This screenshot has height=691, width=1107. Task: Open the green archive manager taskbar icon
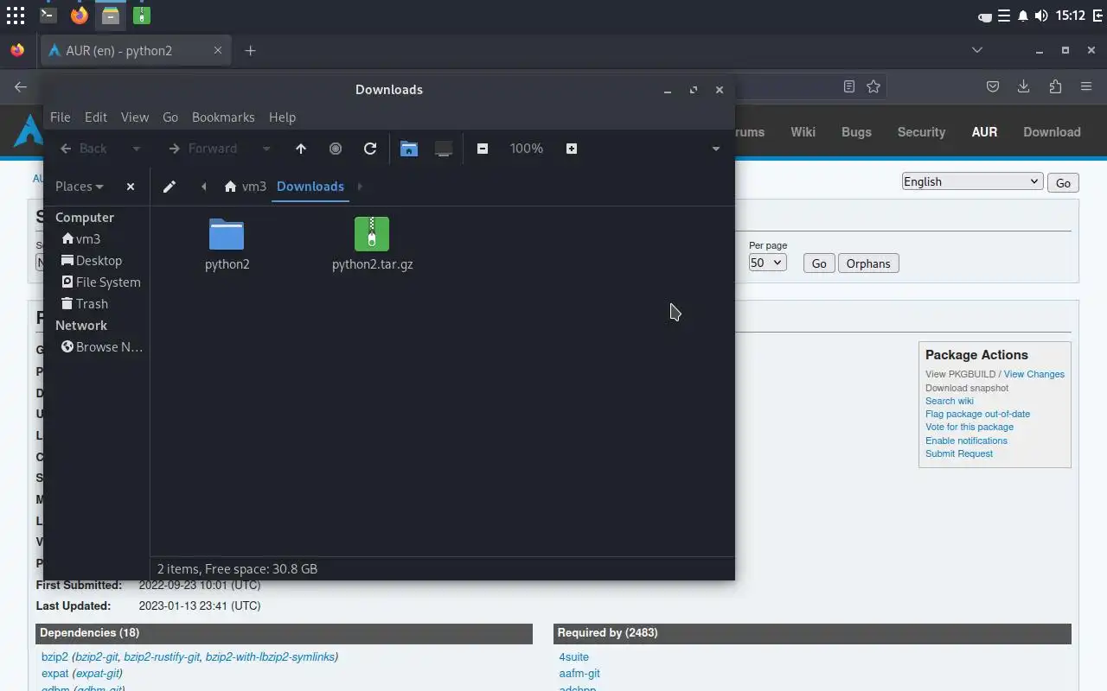(142, 16)
